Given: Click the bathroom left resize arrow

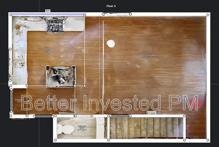Looking at the screenshot, I should [x=58, y=128].
